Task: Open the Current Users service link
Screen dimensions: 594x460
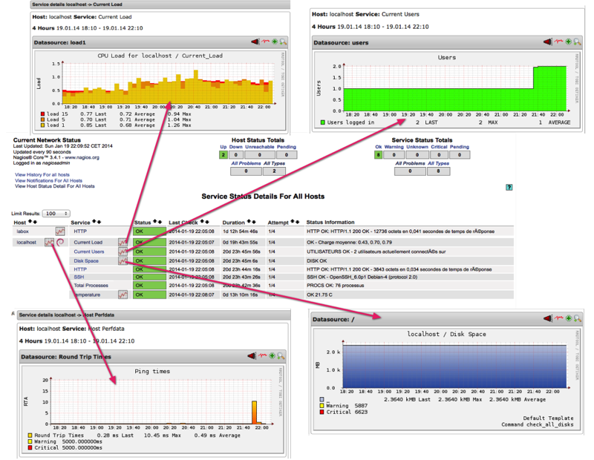Action: [88, 252]
